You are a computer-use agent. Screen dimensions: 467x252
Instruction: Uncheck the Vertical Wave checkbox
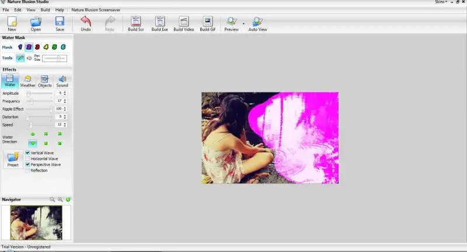click(x=27, y=153)
